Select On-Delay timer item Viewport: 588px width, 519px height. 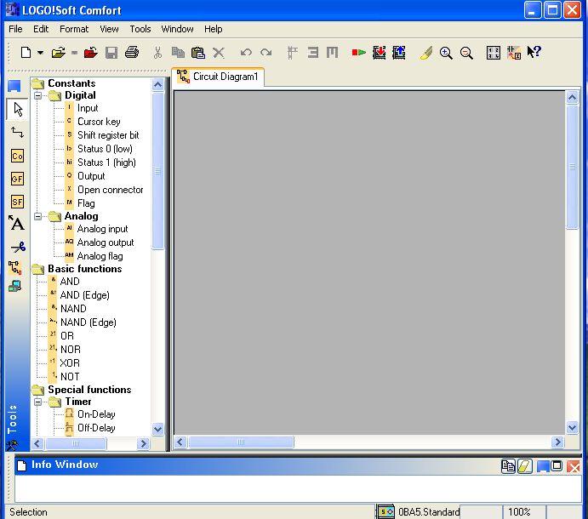96,414
